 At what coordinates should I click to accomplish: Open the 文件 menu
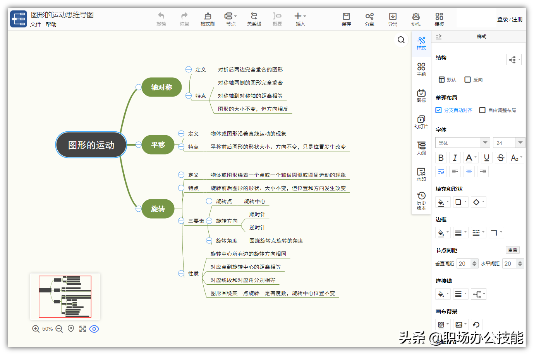[35, 24]
